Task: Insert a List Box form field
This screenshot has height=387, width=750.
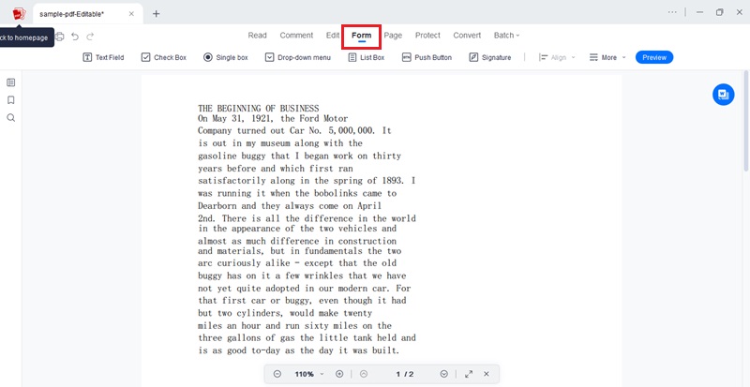Action: [366, 57]
